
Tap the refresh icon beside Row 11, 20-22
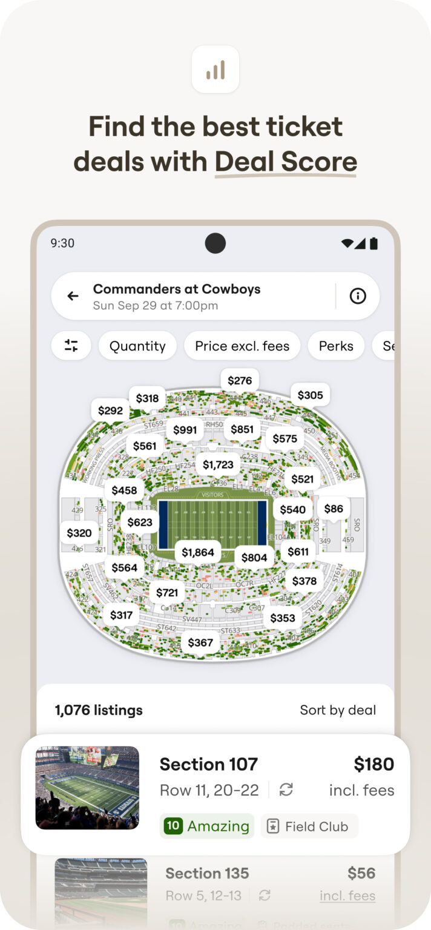[286, 790]
